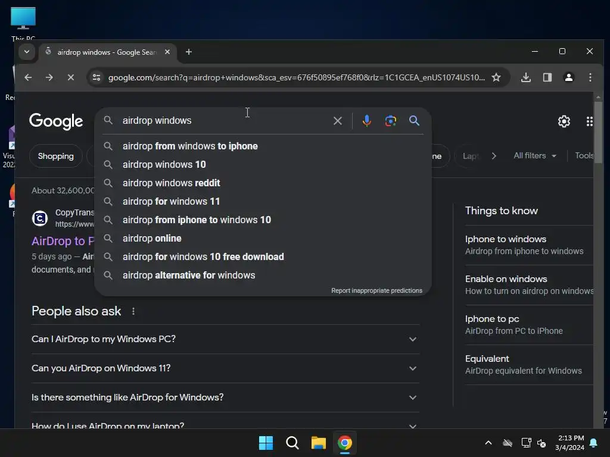Toggle Chrome side panel
The image size is (610, 457).
(x=547, y=77)
